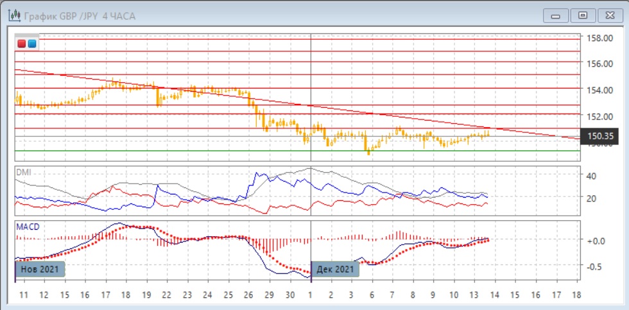Click the DMI indicator label
This screenshot has height=310, width=629.
[x=23, y=173]
